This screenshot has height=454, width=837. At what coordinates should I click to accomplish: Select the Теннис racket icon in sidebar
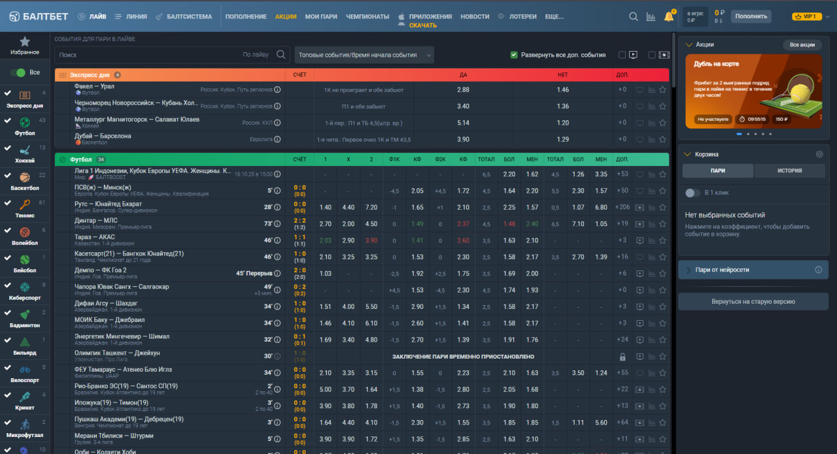pos(25,204)
